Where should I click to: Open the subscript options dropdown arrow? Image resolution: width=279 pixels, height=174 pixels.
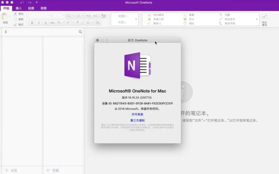pos(63,23)
